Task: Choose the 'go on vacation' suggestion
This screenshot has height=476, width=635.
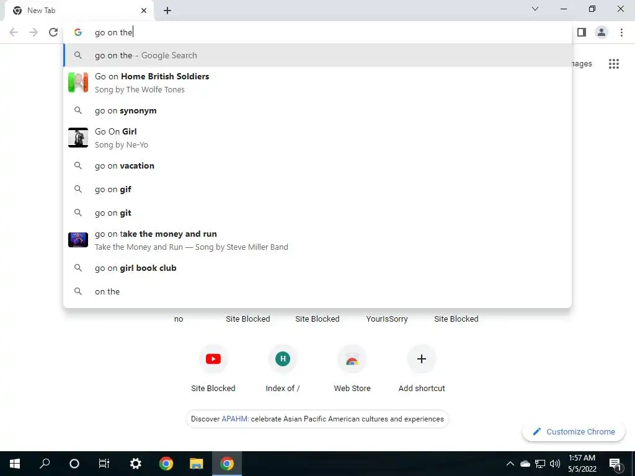Action: (x=317, y=165)
